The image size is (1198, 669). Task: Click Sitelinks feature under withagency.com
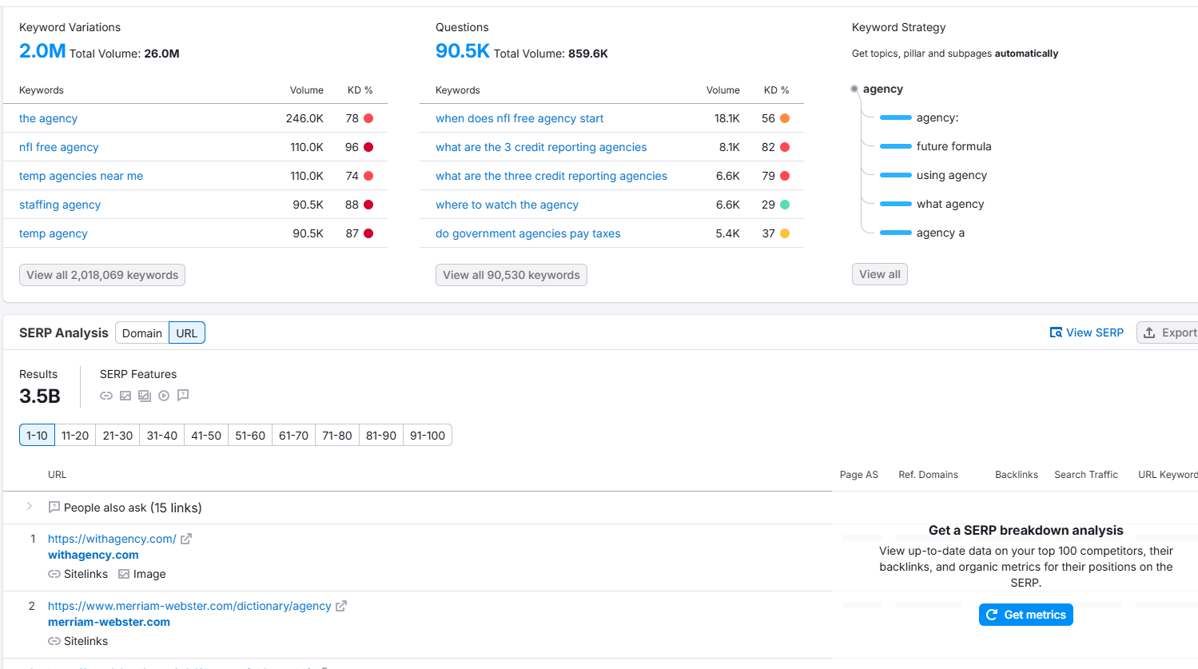pyautogui.click(x=78, y=574)
